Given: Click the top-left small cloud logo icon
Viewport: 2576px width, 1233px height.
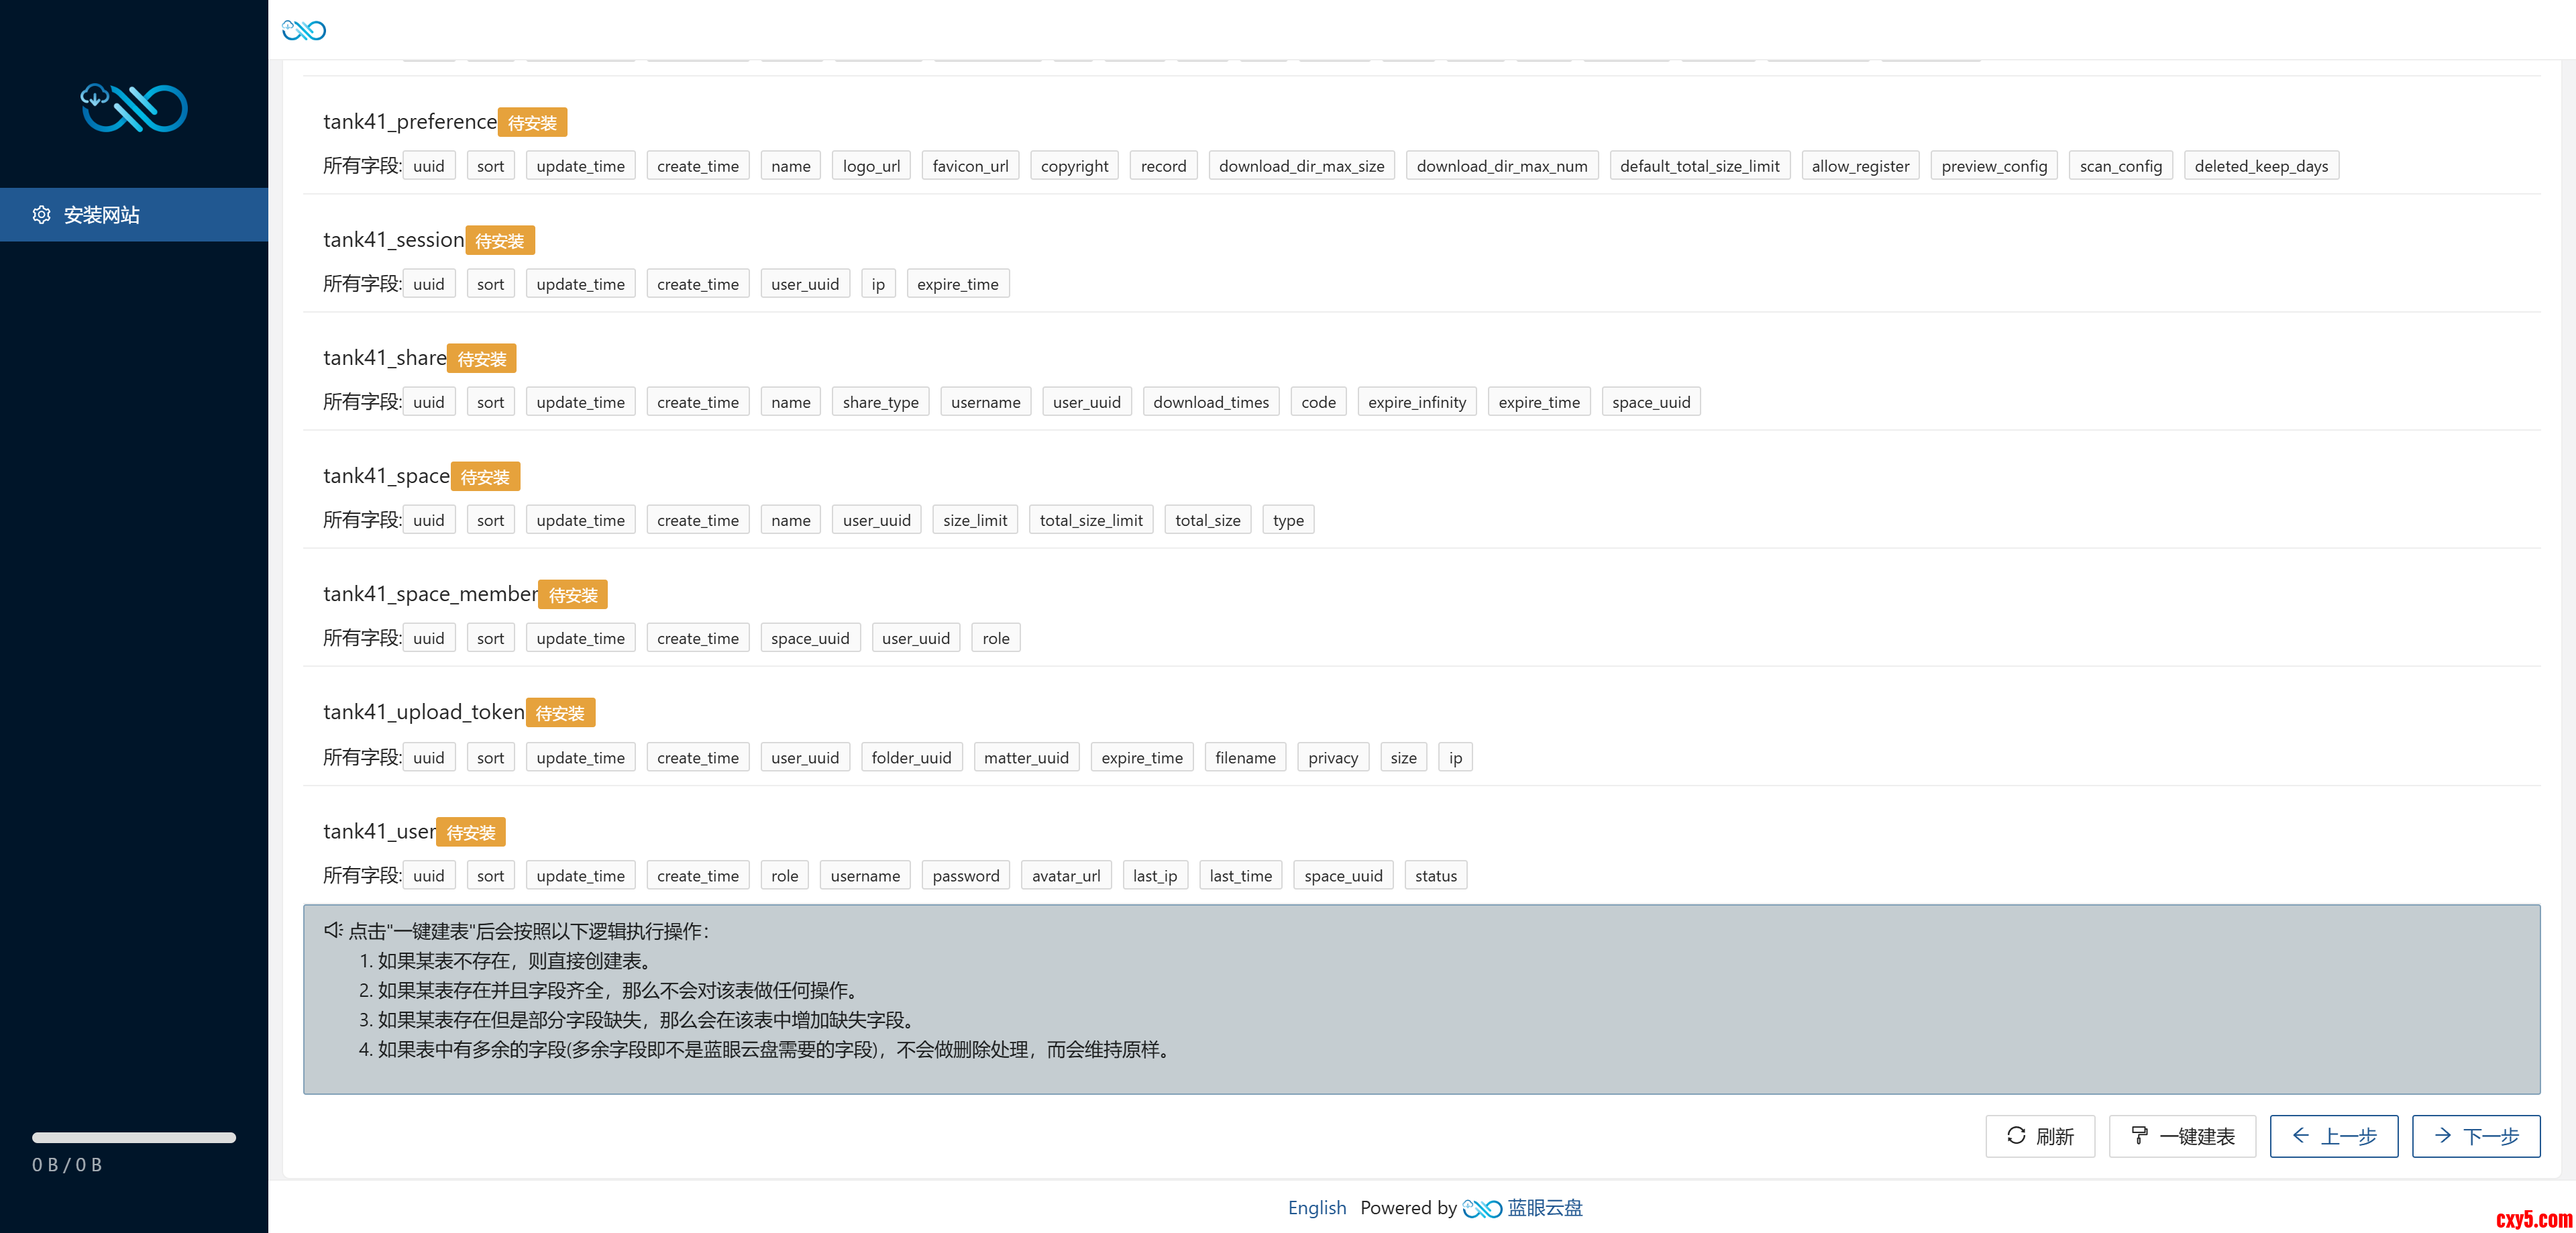Looking at the screenshot, I should click(304, 30).
